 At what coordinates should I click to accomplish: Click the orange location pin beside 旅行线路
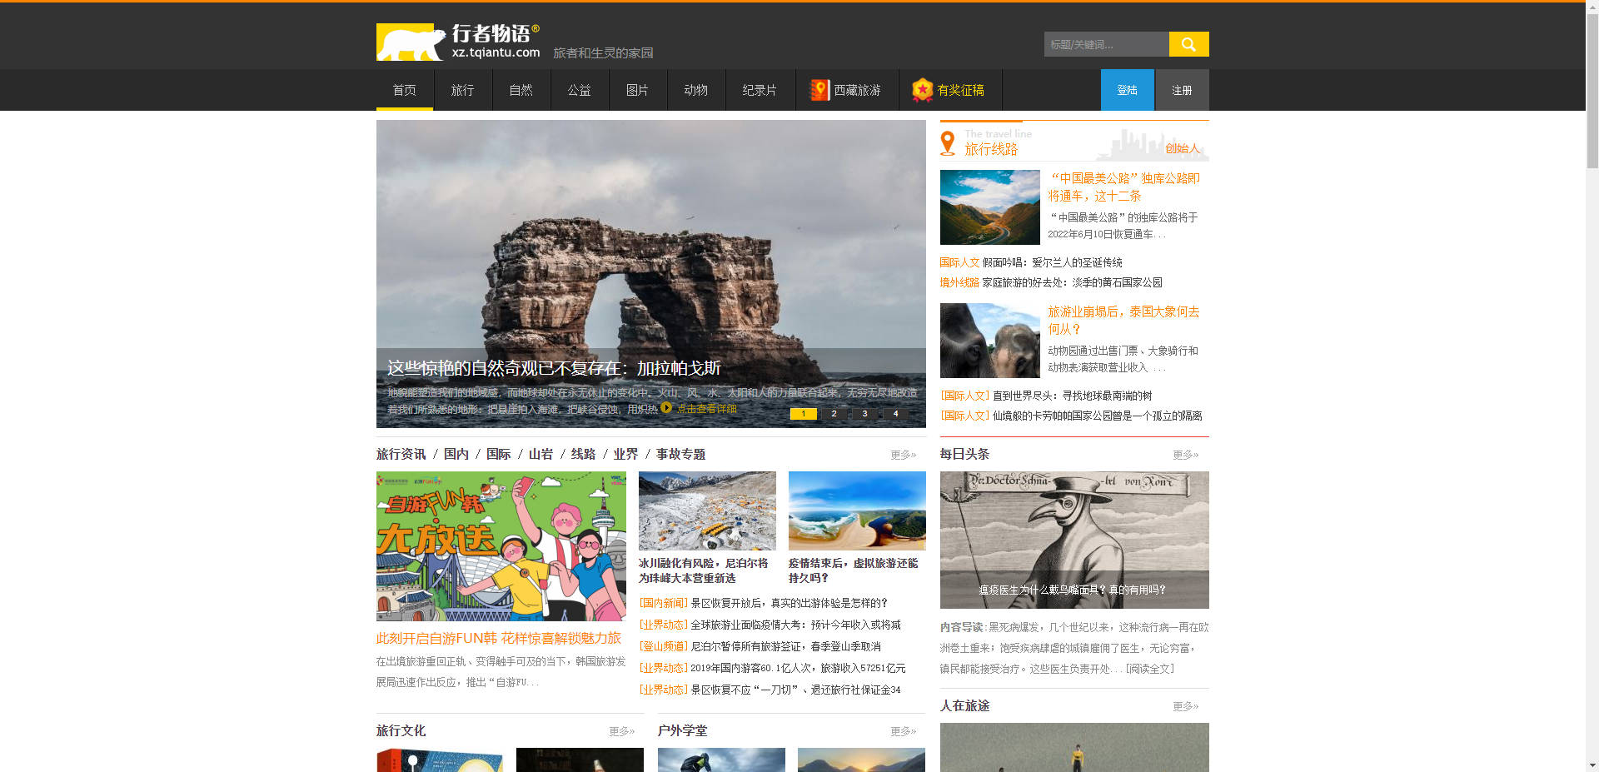pos(948,144)
